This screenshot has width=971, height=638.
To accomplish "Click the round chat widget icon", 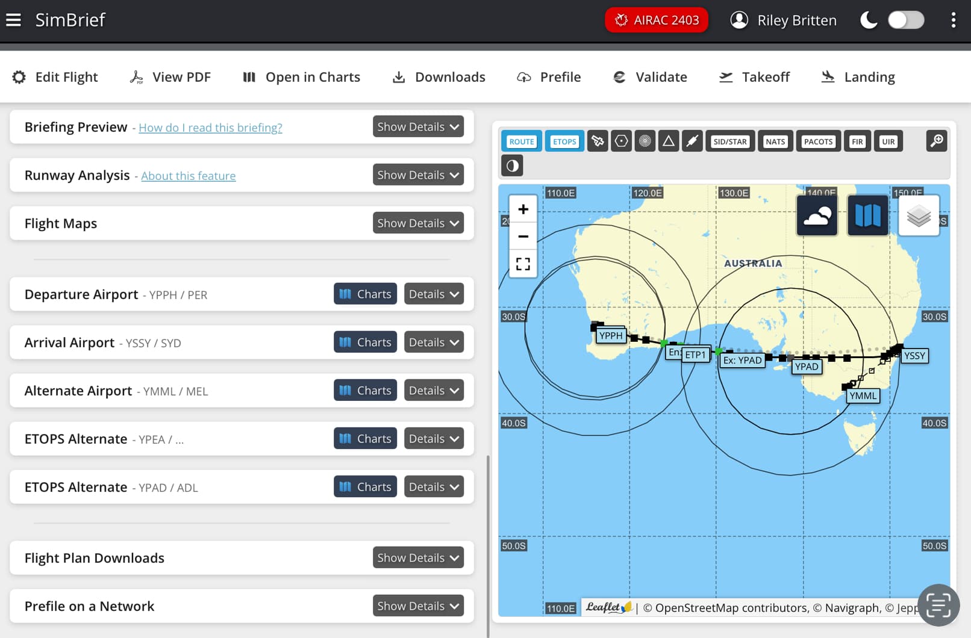I will (x=938, y=605).
